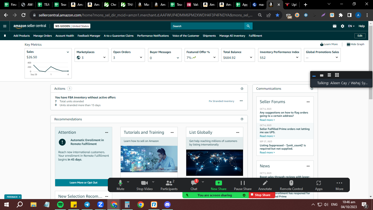Open Discord from the taskbar
Screen dimensions: 373x210
click(x=167, y=205)
